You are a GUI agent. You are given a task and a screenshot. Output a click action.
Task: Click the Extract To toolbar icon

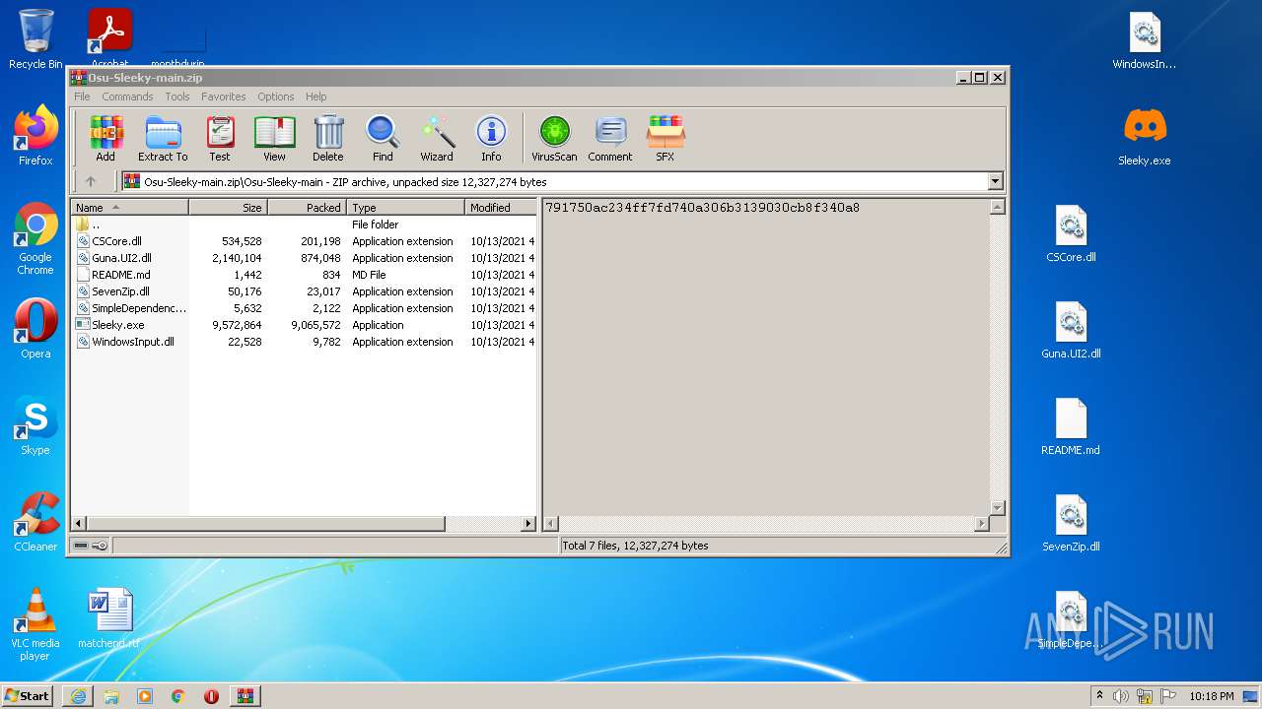(163, 138)
